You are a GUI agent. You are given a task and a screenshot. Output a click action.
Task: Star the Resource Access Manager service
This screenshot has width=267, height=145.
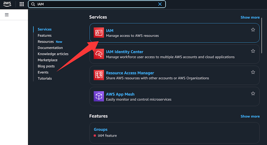(253, 72)
